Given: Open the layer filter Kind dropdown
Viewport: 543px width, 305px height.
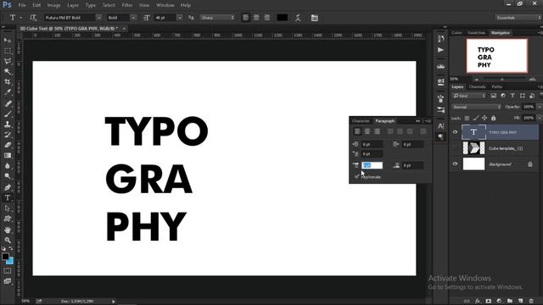Looking at the screenshot, I should pos(469,96).
